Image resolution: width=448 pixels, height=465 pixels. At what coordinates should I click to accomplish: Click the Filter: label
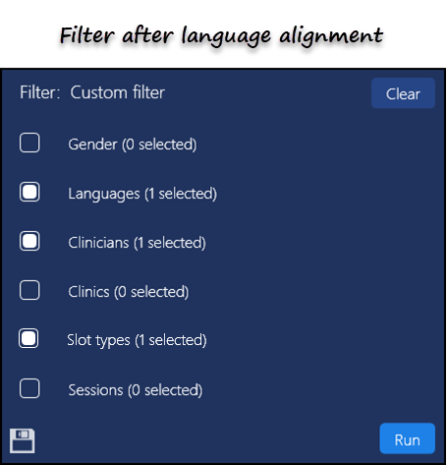tap(40, 92)
